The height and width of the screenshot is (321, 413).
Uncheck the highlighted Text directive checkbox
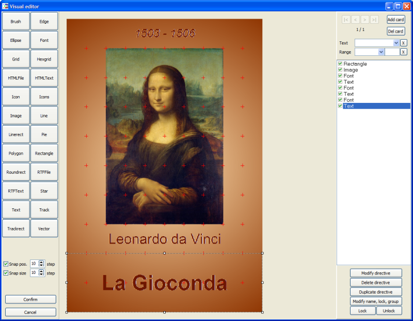pos(340,106)
